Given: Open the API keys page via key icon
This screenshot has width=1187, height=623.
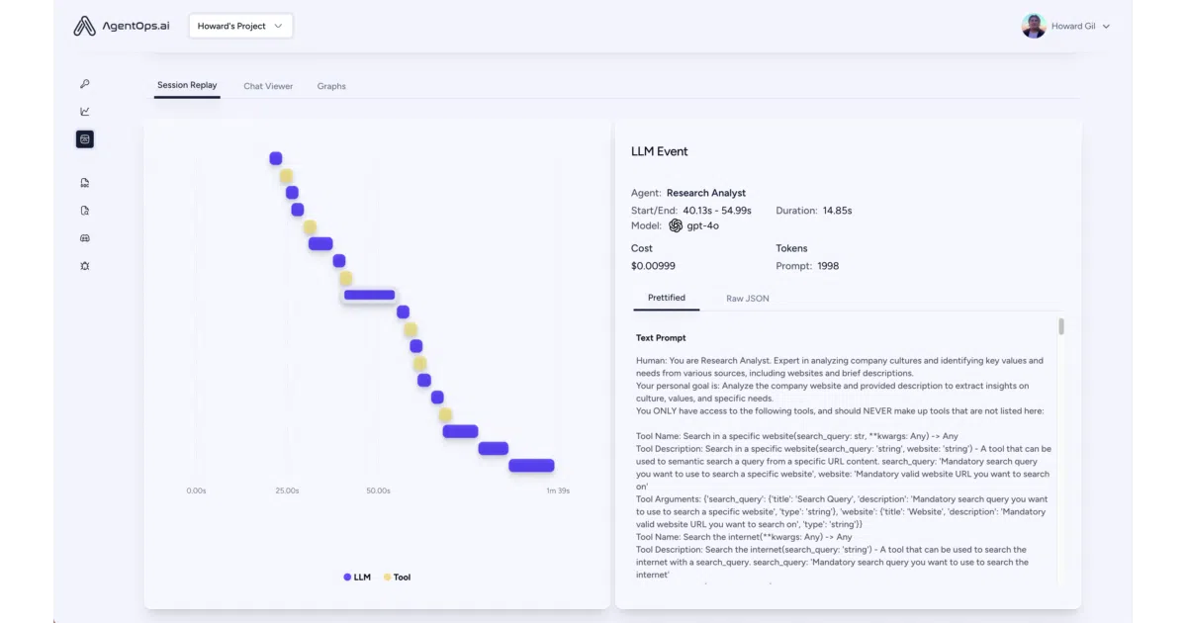Looking at the screenshot, I should point(85,84).
